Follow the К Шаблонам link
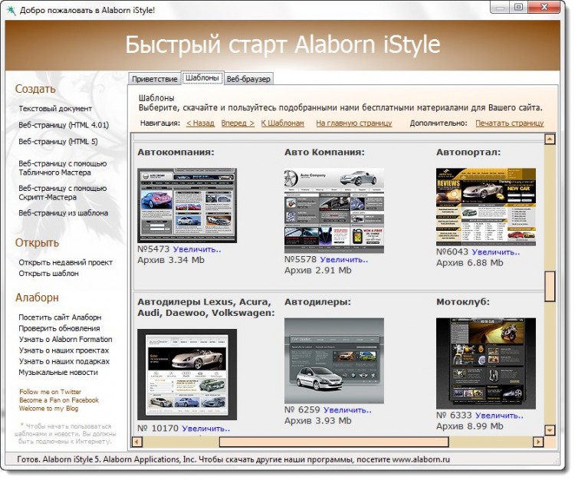Image resolution: width=575 pixels, height=480 pixels. coord(282,123)
